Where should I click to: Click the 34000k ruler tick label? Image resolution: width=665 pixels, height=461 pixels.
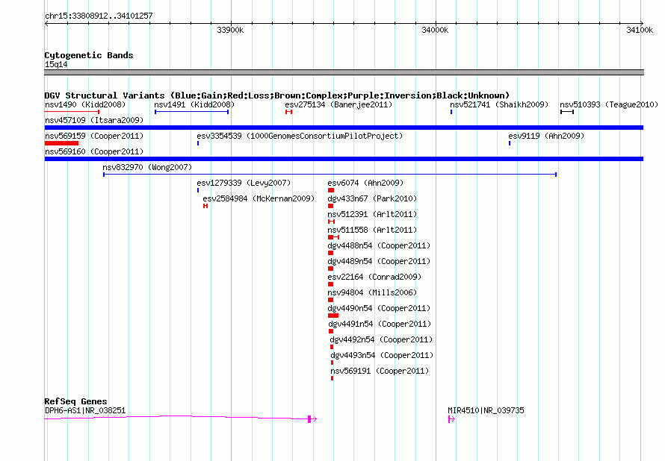click(x=435, y=30)
